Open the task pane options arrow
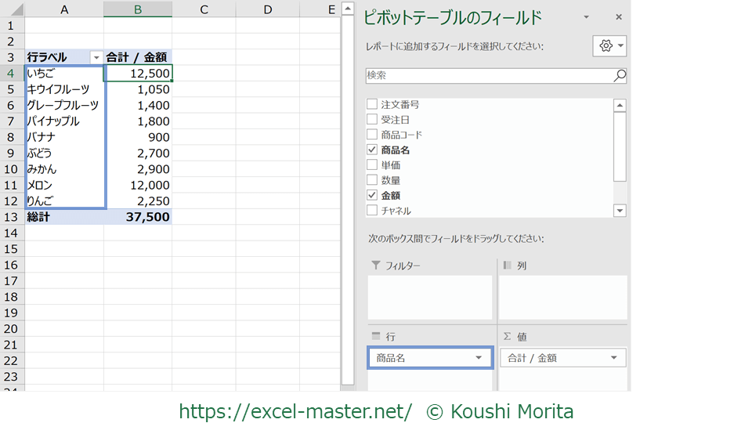Image resolution: width=752 pixels, height=423 pixels. click(x=586, y=17)
